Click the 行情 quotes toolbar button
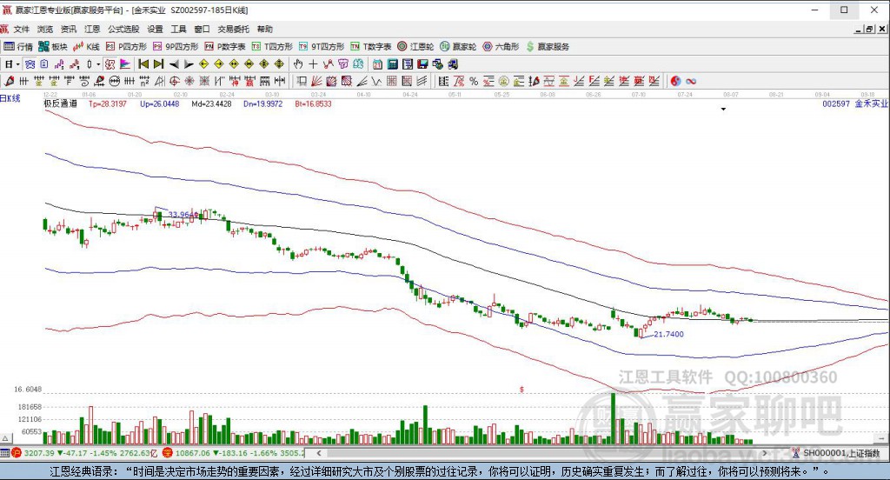 pyautogui.click(x=18, y=47)
